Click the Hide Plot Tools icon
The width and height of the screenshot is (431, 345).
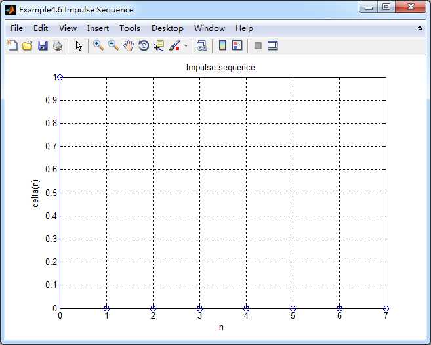pyautogui.click(x=258, y=45)
